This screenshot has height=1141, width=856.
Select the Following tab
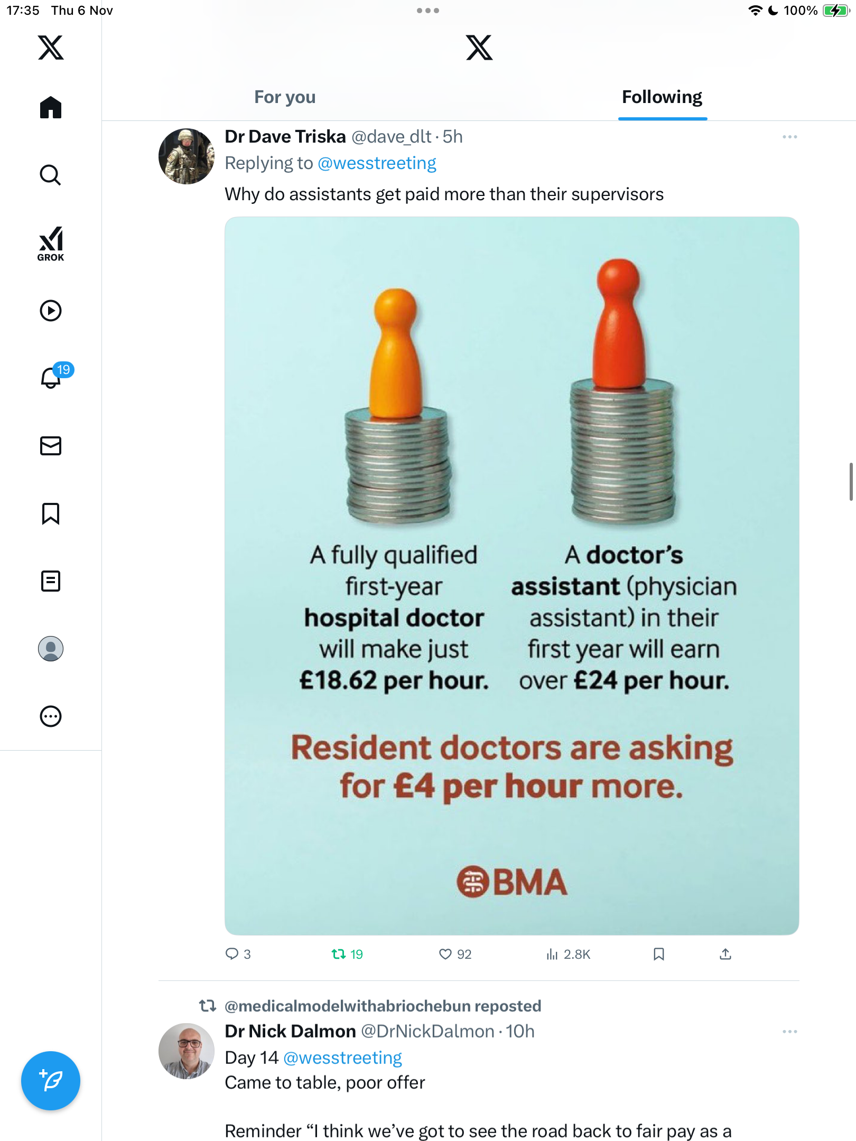[662, 97]
